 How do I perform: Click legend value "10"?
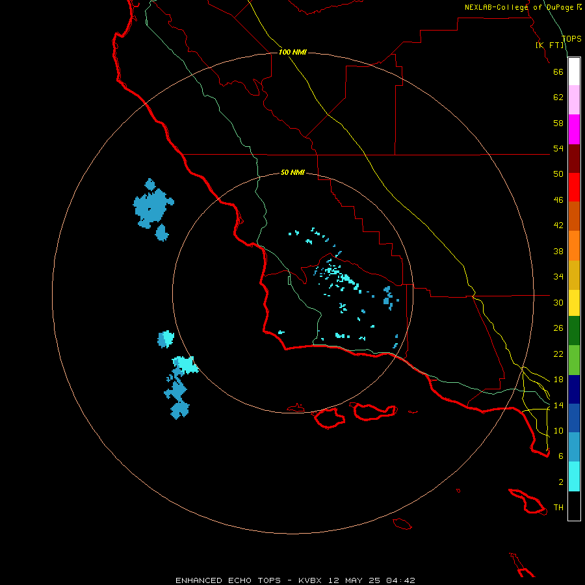(558, 431)
